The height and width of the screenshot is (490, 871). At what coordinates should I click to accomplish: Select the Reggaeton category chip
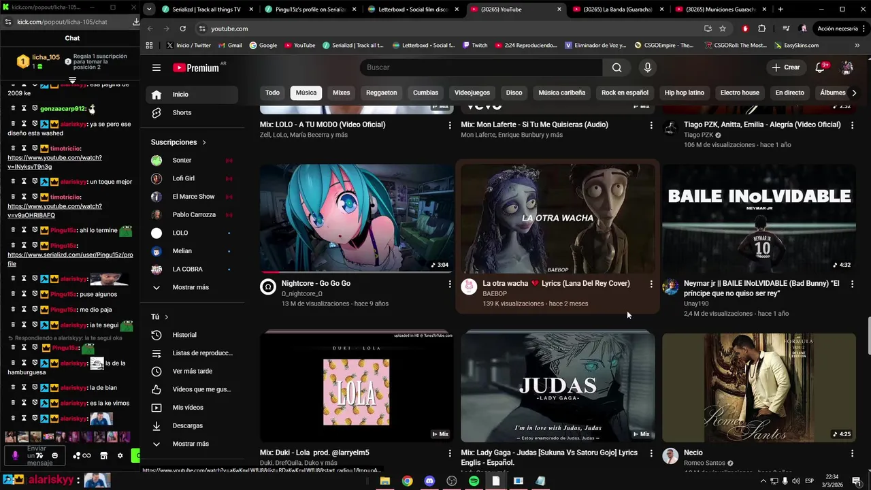(x=381, y=93)
